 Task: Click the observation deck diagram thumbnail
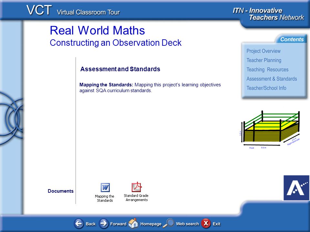pyautogui.click(x=270, y=130)
